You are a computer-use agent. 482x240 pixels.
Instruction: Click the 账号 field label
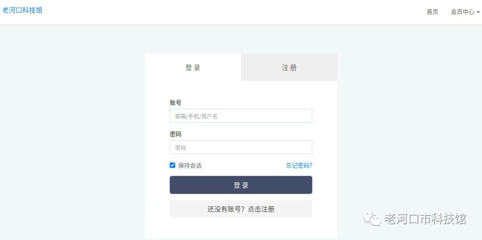point(175,103)
